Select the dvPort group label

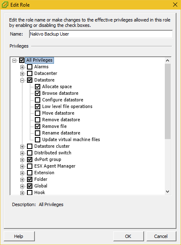48,159
